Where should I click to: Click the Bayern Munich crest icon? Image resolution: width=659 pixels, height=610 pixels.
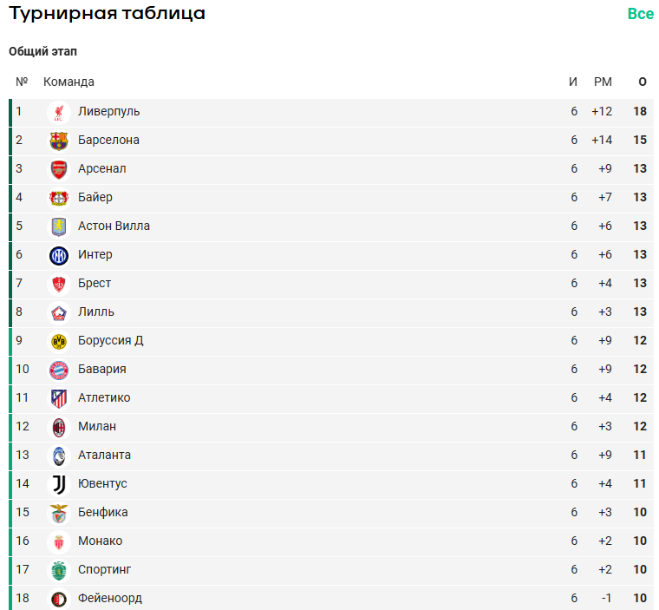[x=58, y=370]
